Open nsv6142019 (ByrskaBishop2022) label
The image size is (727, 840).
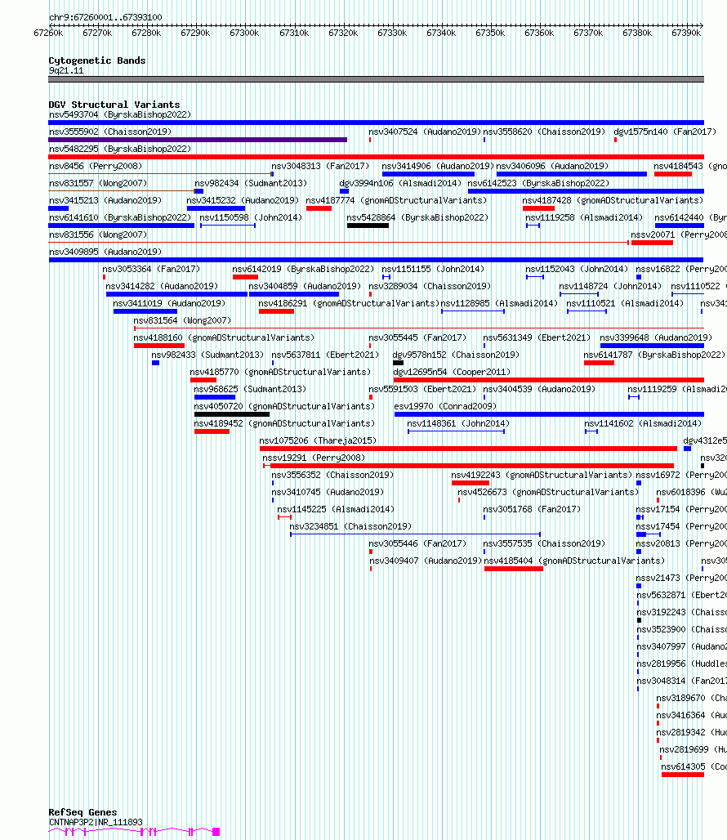(x=303, y=269)
